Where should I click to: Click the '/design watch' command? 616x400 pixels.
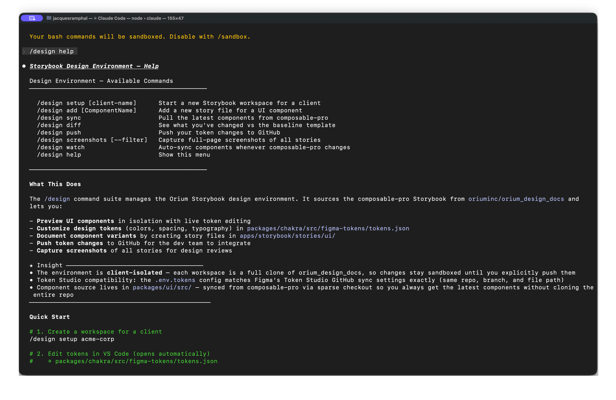(x=61, y=147)
